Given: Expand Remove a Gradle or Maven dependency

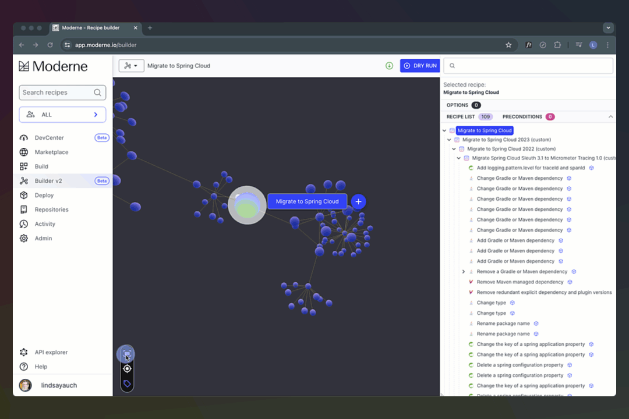Looking at the screenshot, I should coord(464,272).
